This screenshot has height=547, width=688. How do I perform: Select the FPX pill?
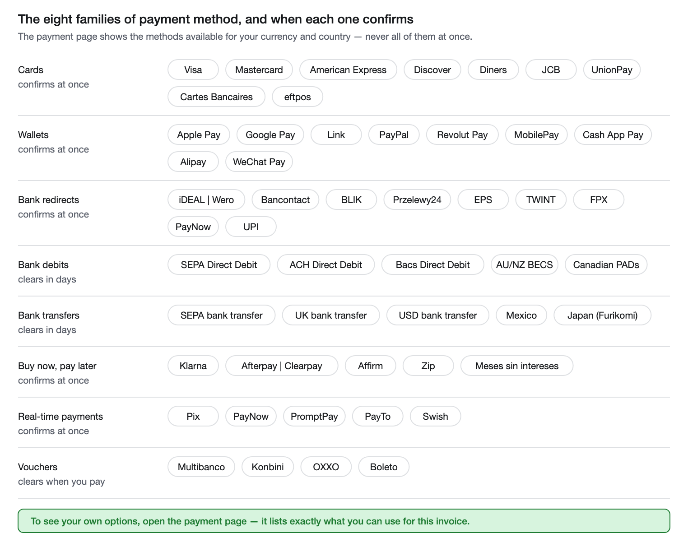click(x=599, y=199)
